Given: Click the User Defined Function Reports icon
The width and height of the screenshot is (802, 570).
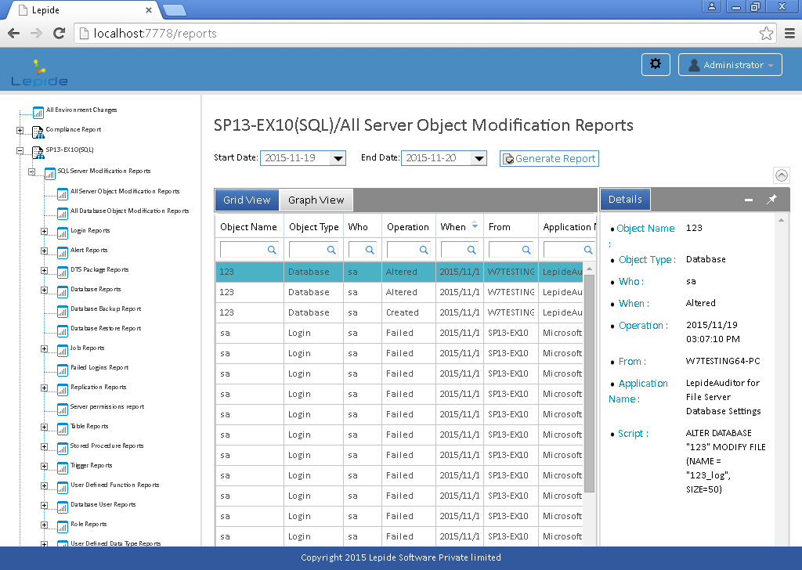Looking at the screenshot, I should tap(63, 487).
